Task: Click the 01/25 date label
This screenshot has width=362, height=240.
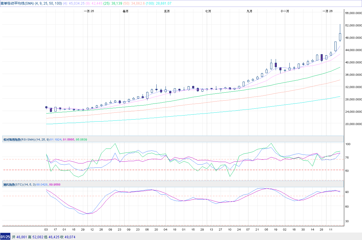Action: coord(5,237)
